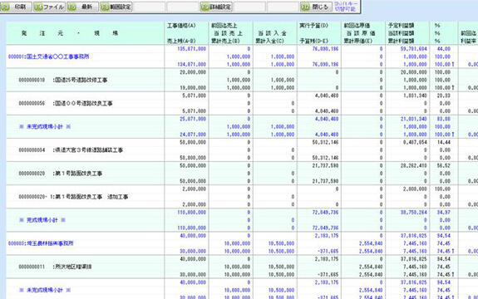Refresh data with the 最新 button
478x299 pixels.
point(82,7)
